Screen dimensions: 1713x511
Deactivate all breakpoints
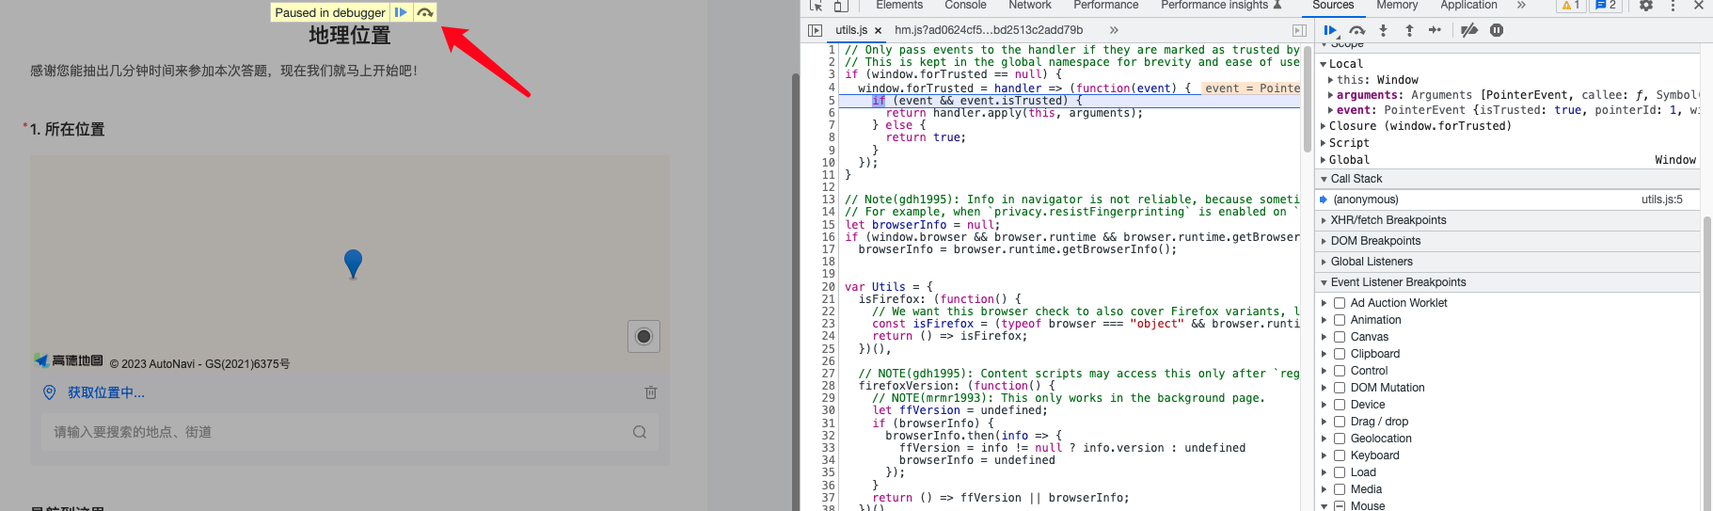1468,30
